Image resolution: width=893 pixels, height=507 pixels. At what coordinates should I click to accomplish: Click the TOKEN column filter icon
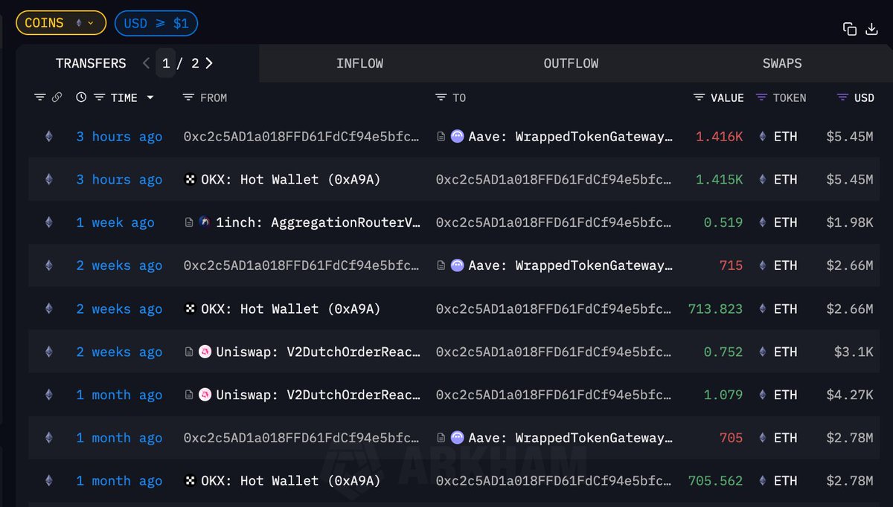click(761, 97)
